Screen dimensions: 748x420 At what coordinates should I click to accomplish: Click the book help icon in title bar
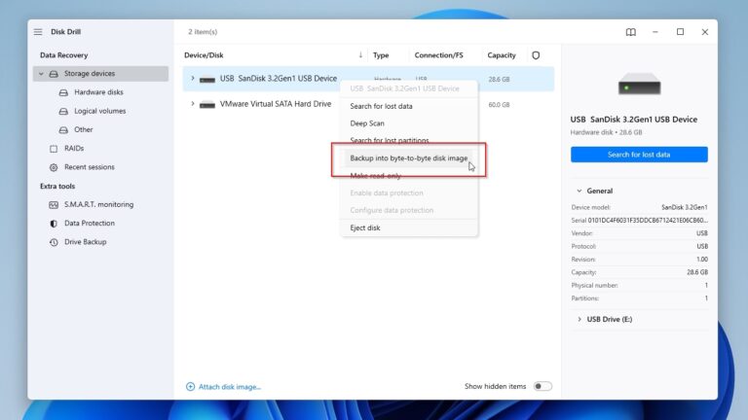[630, 32]
